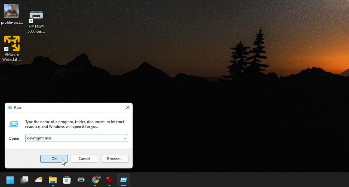
Task: Open the red figure taskbar app
Action: point(109,180)
